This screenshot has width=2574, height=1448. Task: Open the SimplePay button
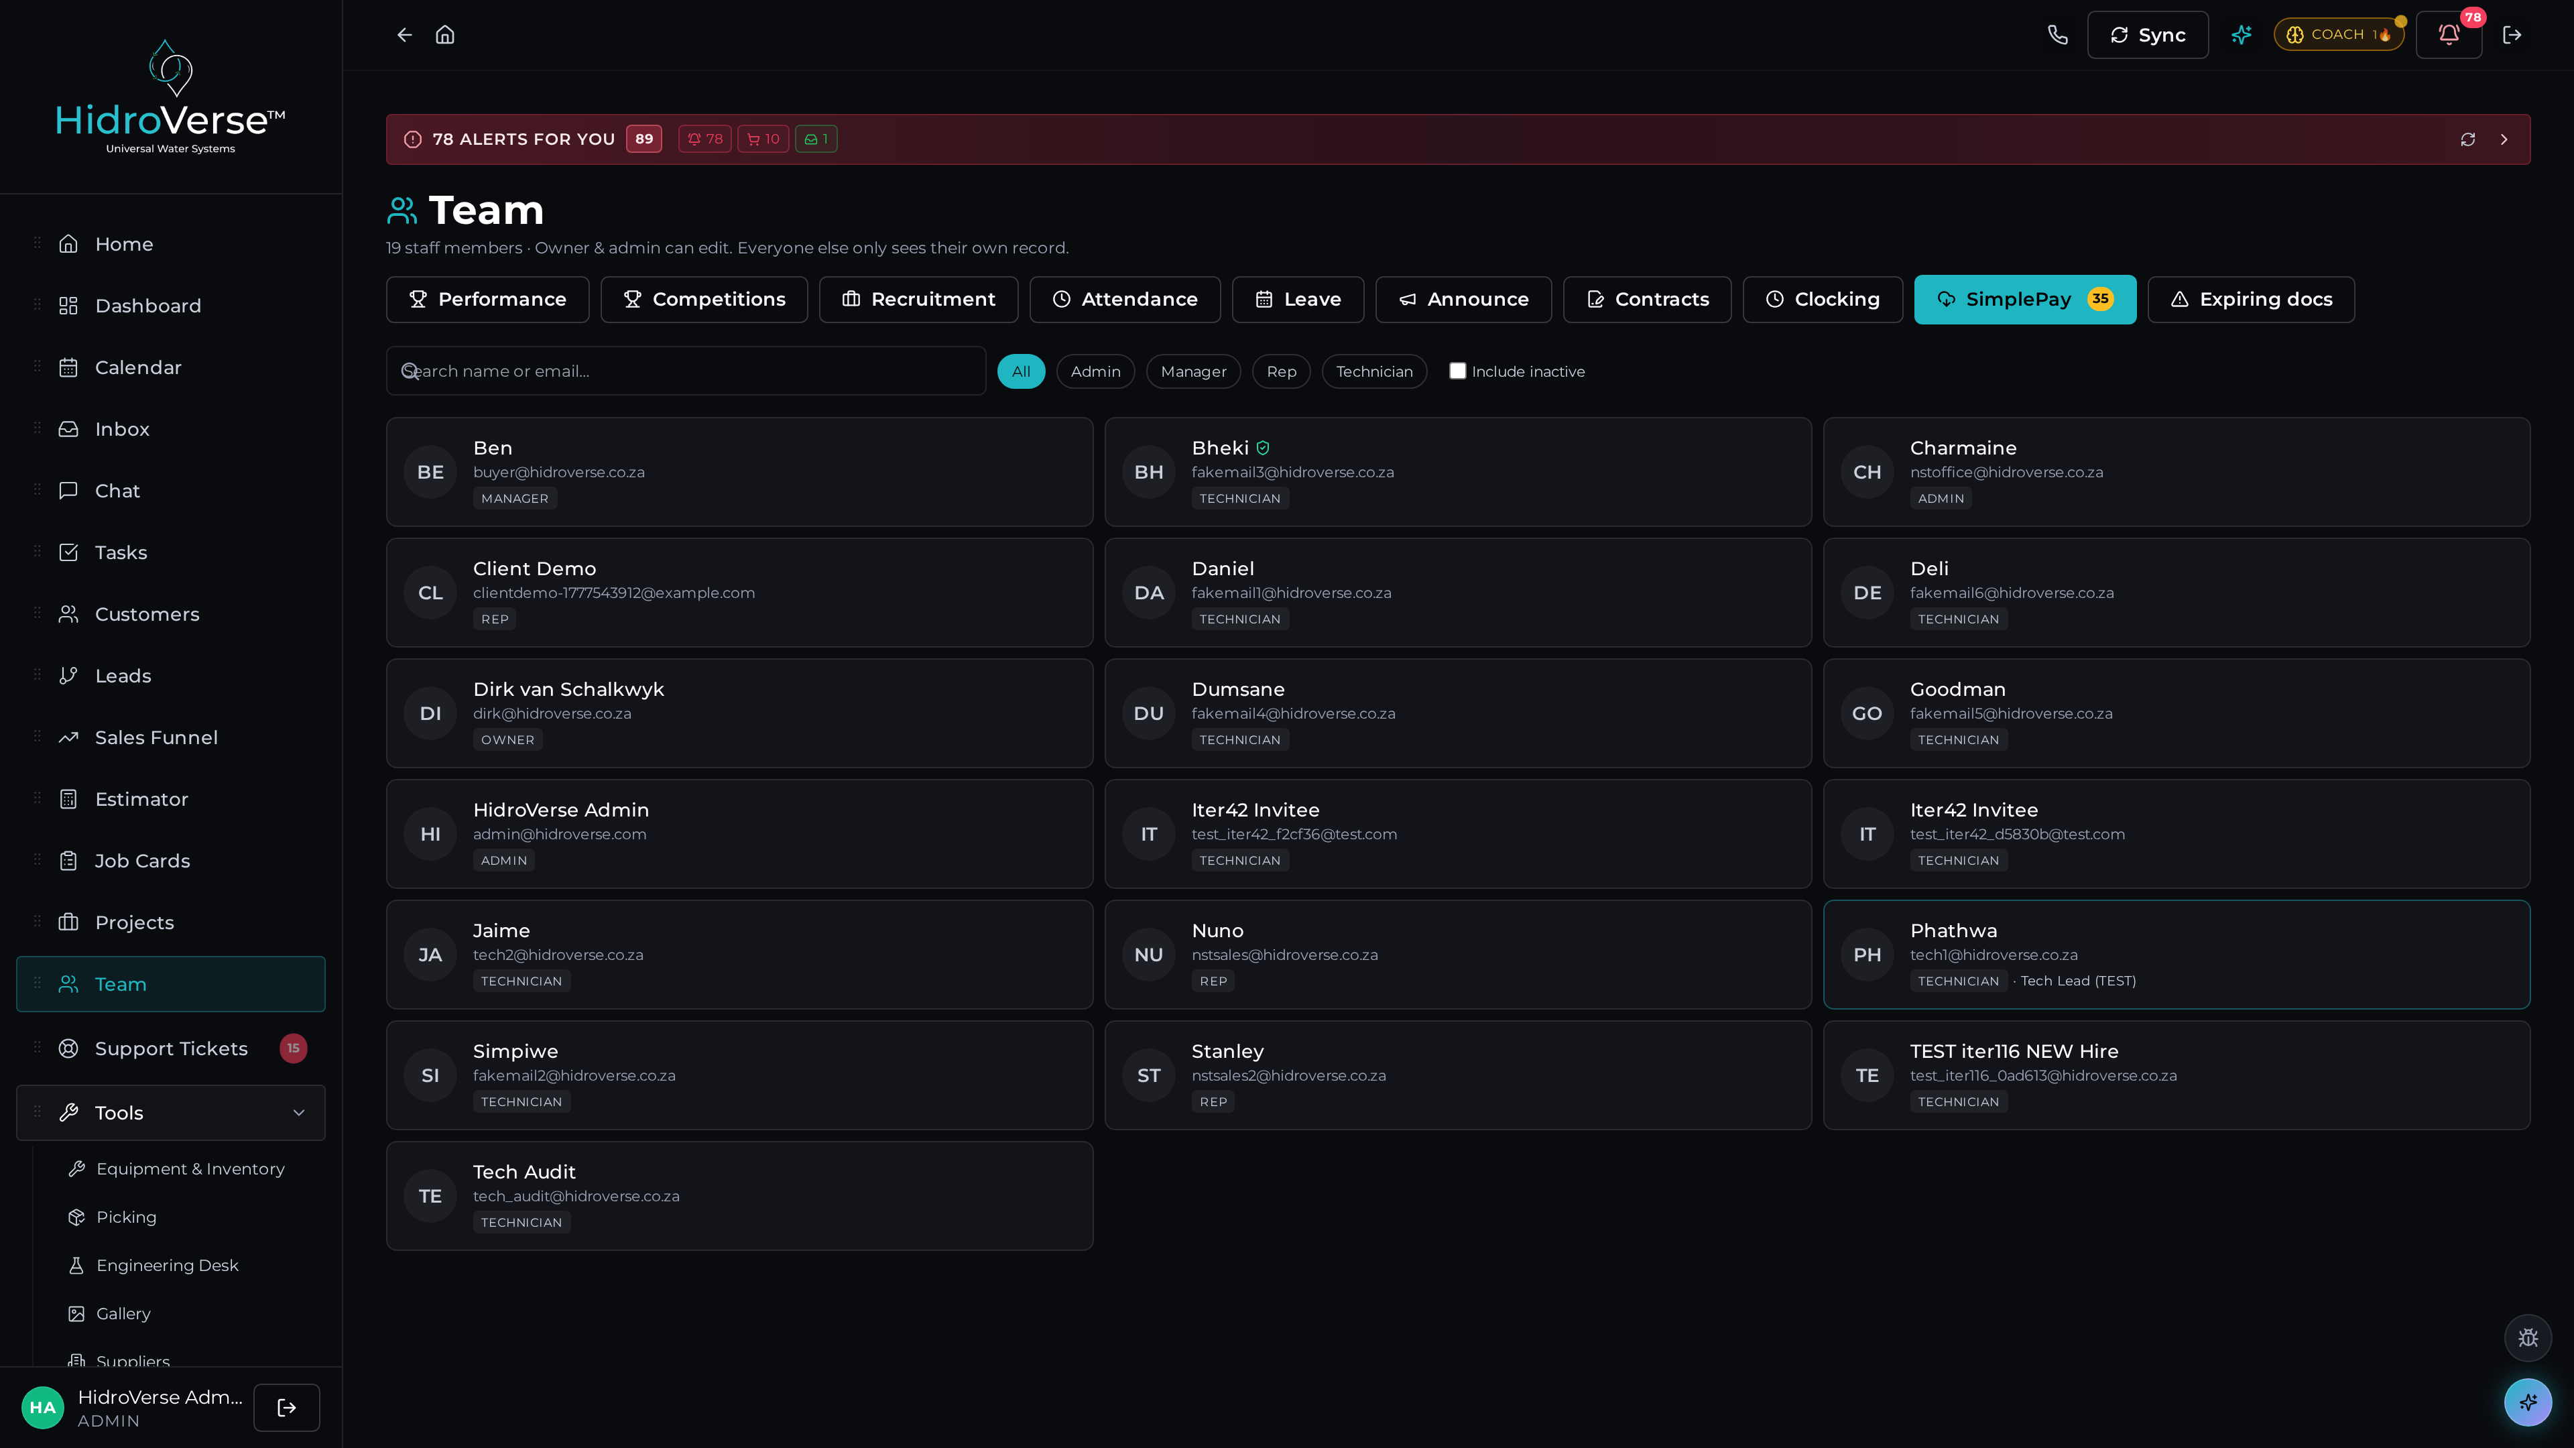[x=2024, y=299]
